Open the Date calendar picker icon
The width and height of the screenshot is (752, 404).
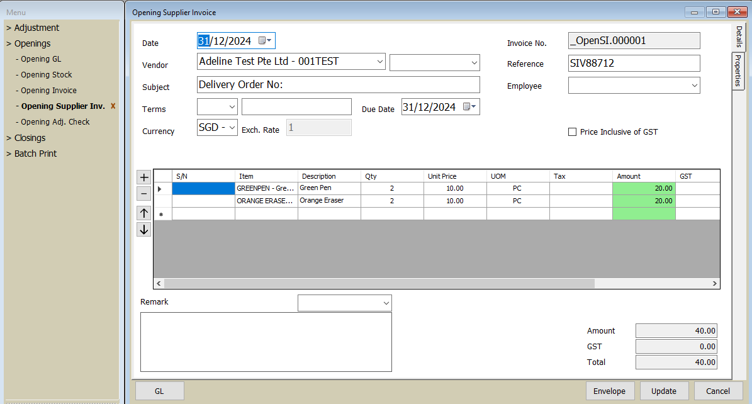[x=265, y=41]
